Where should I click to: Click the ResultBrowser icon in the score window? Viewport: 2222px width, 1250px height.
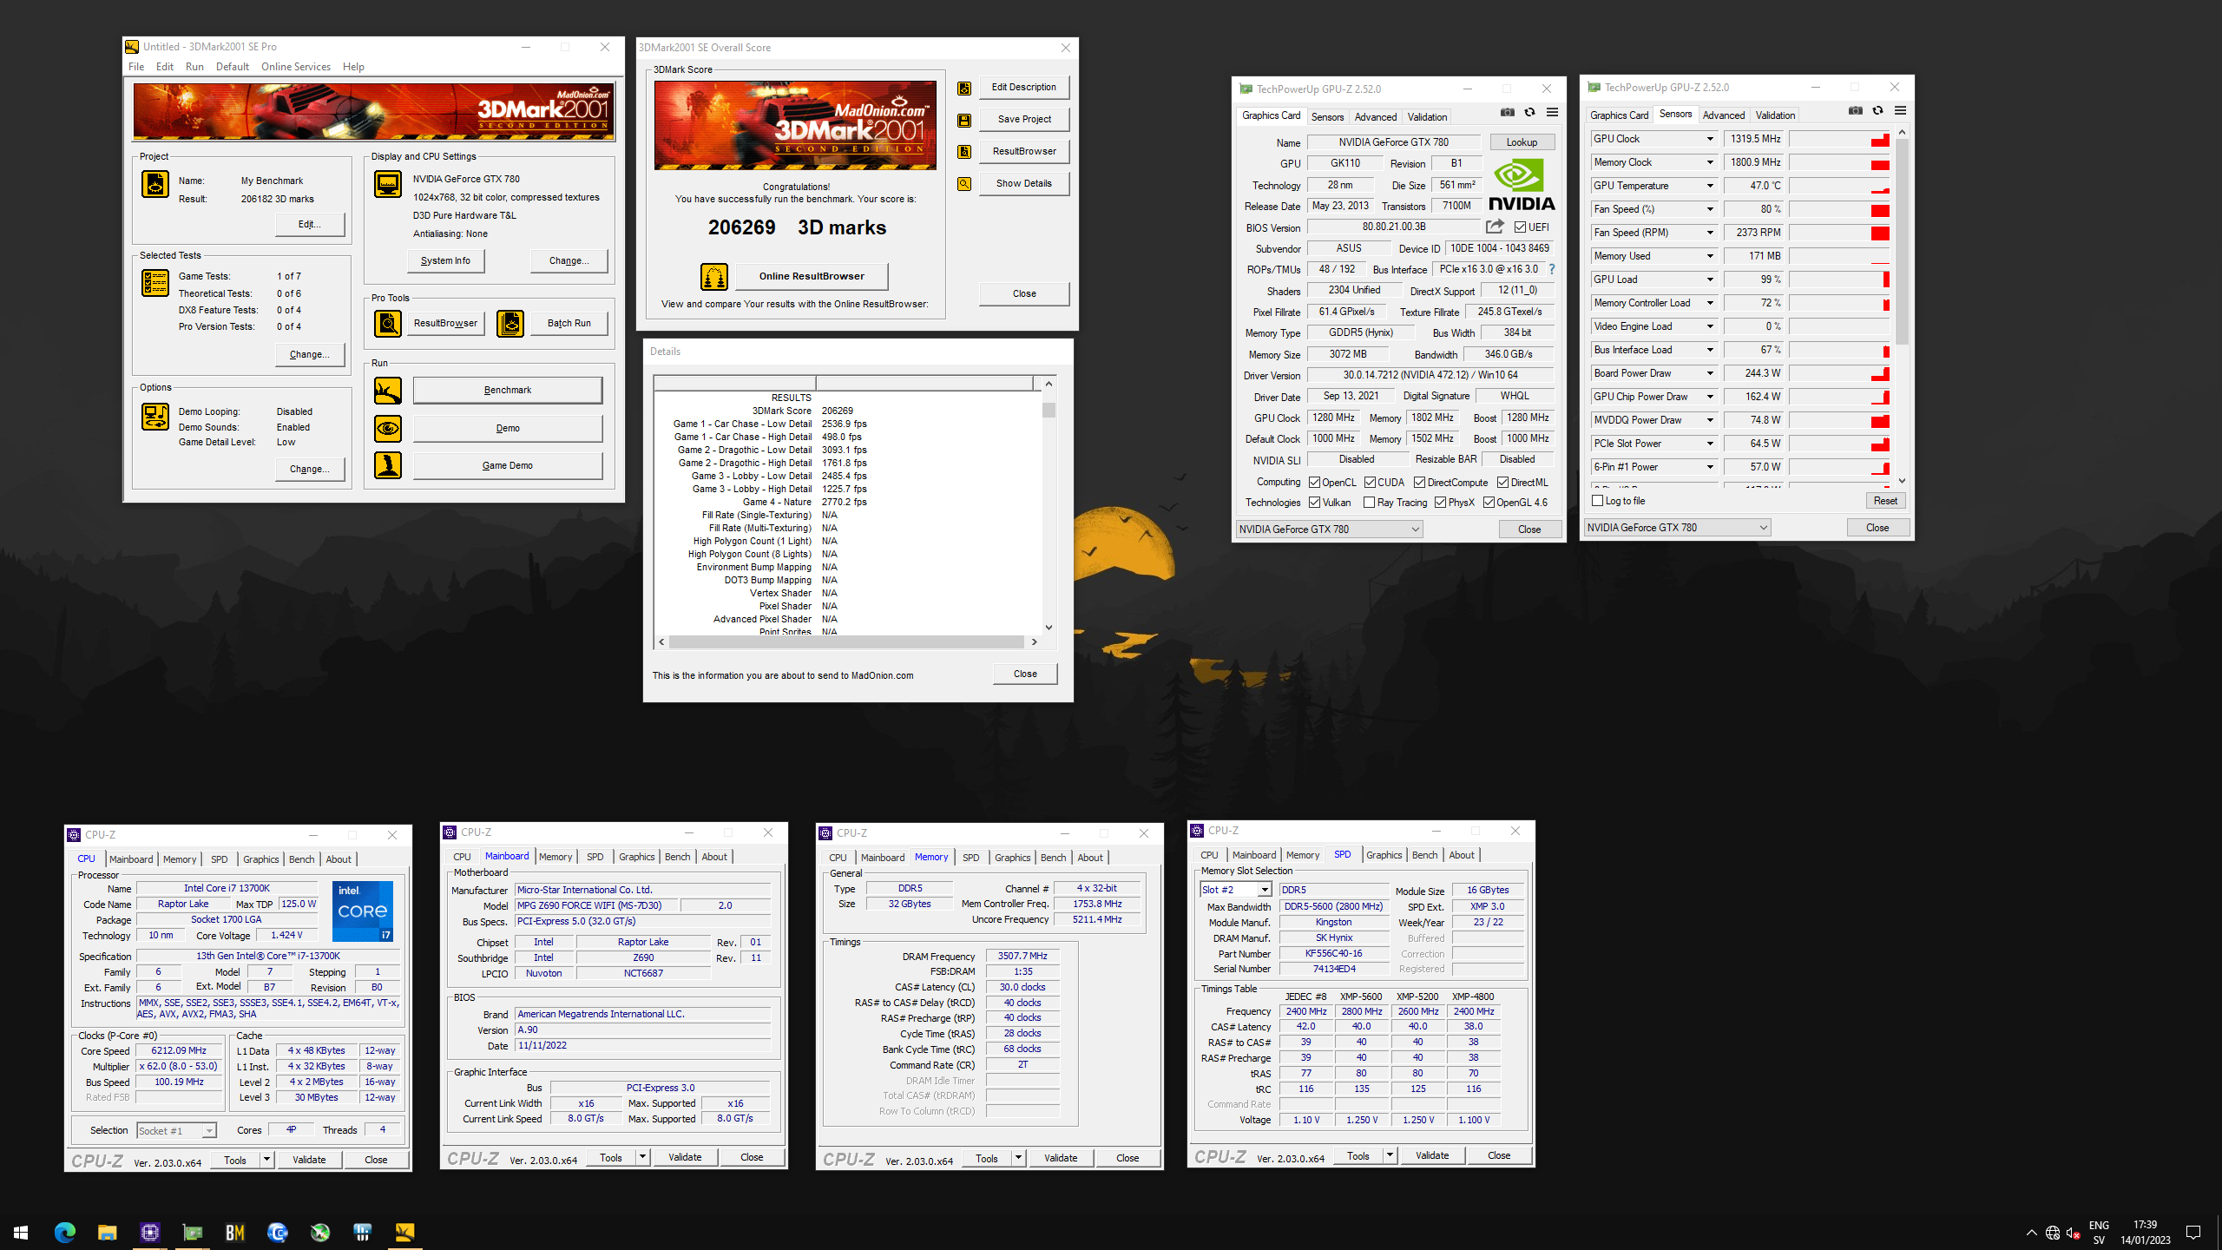(x=964, y=152)
